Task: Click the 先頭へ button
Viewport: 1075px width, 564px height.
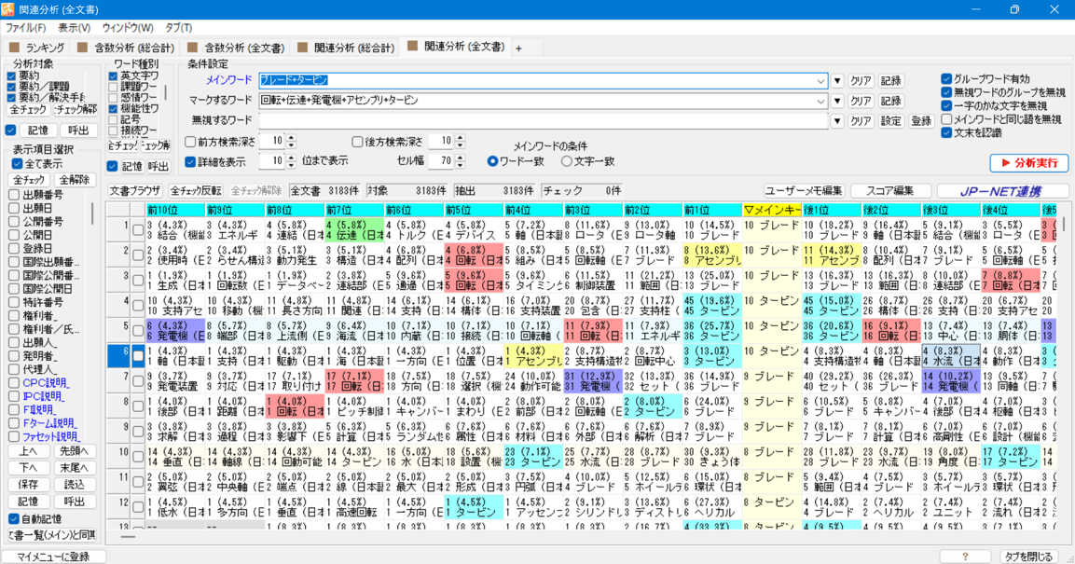Action: click(74, 451)
